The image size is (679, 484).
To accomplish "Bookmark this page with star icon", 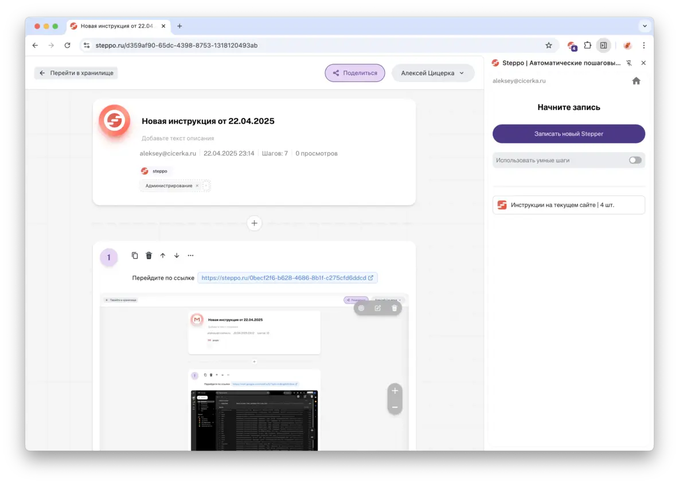I will tap(549, 45).
